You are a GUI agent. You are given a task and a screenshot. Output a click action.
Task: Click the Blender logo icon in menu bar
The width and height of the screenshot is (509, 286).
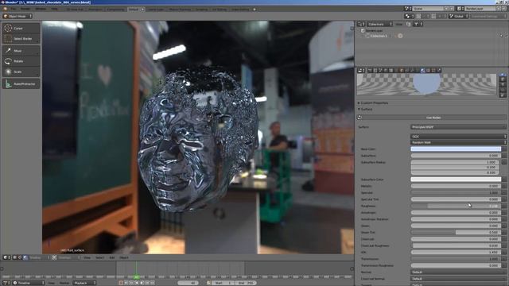coord(5,9)
